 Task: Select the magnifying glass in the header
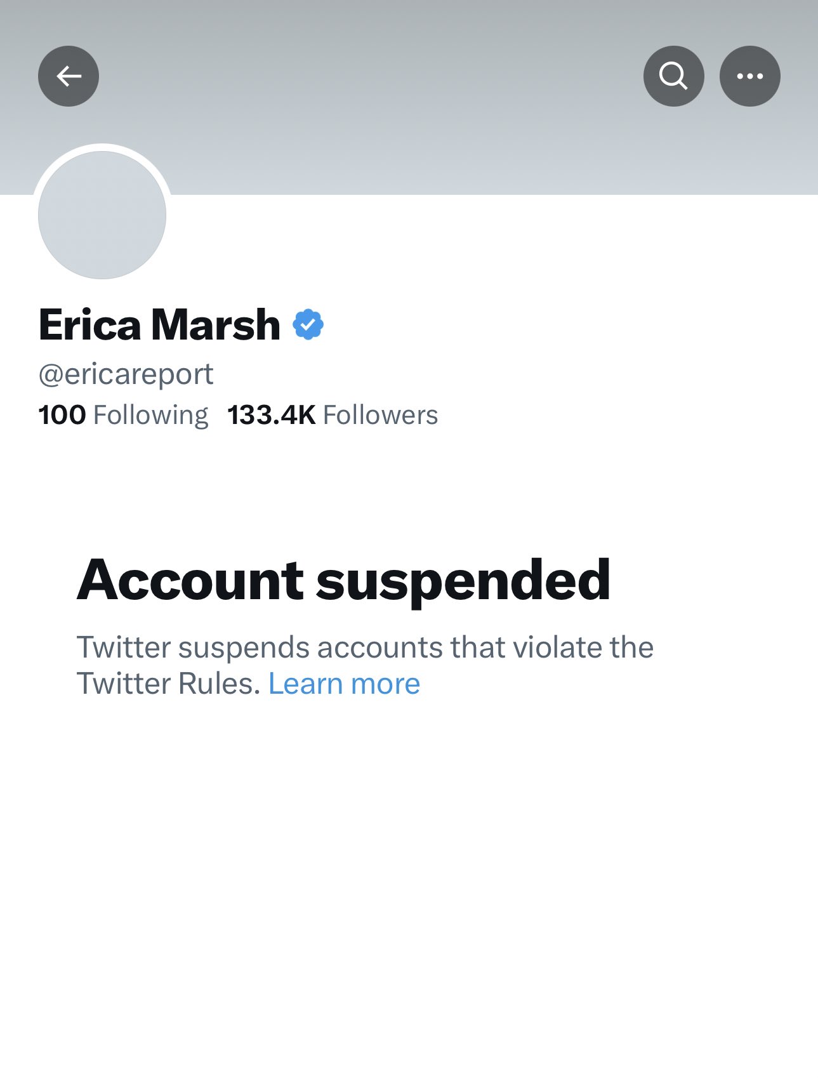click(x=673, y=75)
